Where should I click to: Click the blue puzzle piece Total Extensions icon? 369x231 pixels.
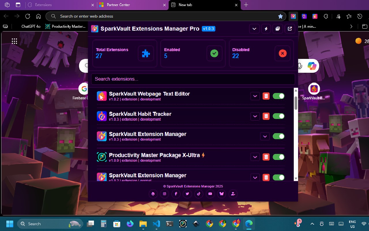(146, 53)
